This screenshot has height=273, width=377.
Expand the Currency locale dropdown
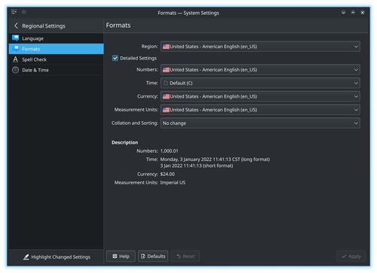260,96
